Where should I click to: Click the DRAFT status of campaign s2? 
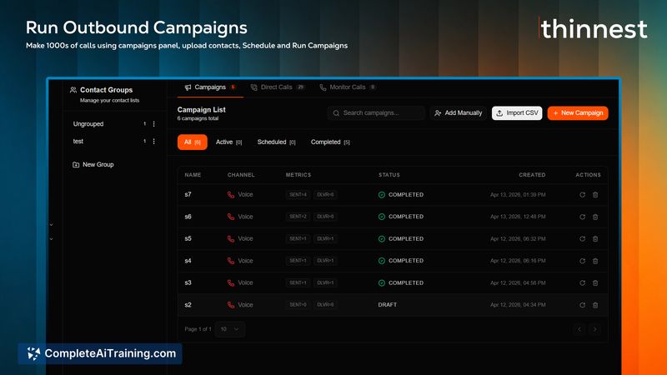387,305
